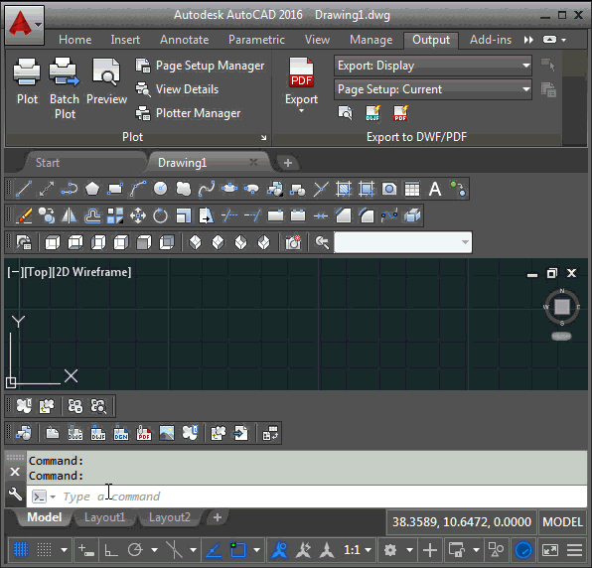
Task: Click the ViewCube top face
Action: pyautogui.click(x=562, y=307)
